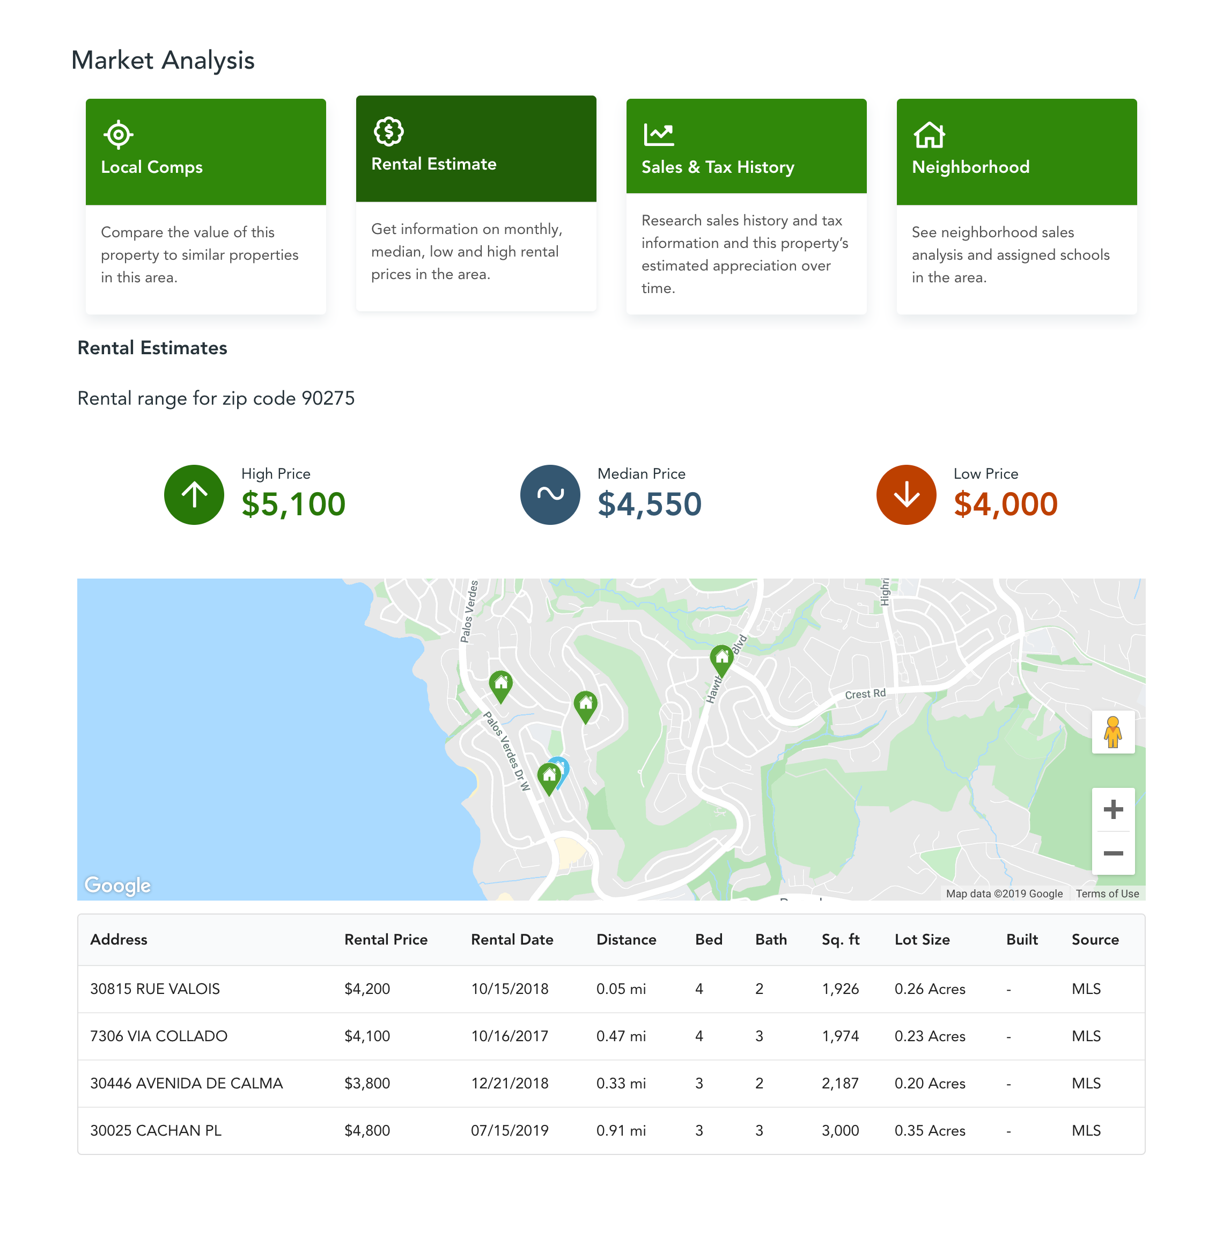This screenshot has width=1223, height=1243.
Task: Click the Median Price wave icon
Action: [x=550, y=494]
